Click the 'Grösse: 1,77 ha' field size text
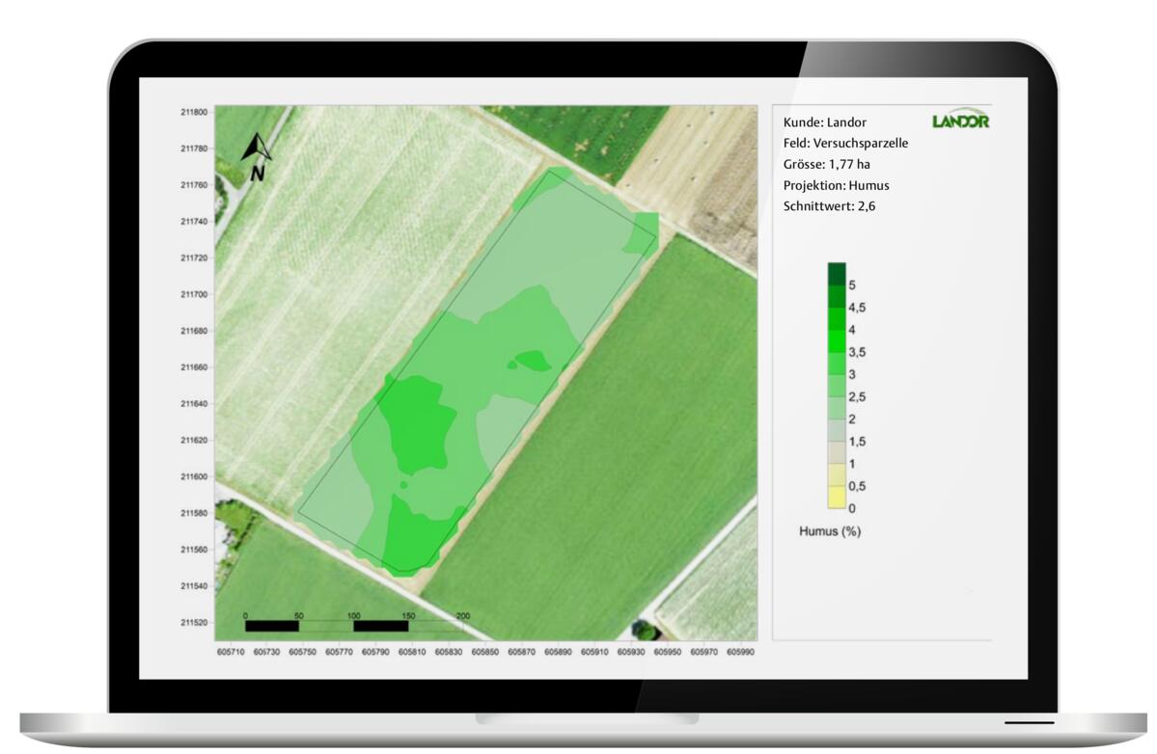This screenshot has width=1157, height=754. point(827,164)
